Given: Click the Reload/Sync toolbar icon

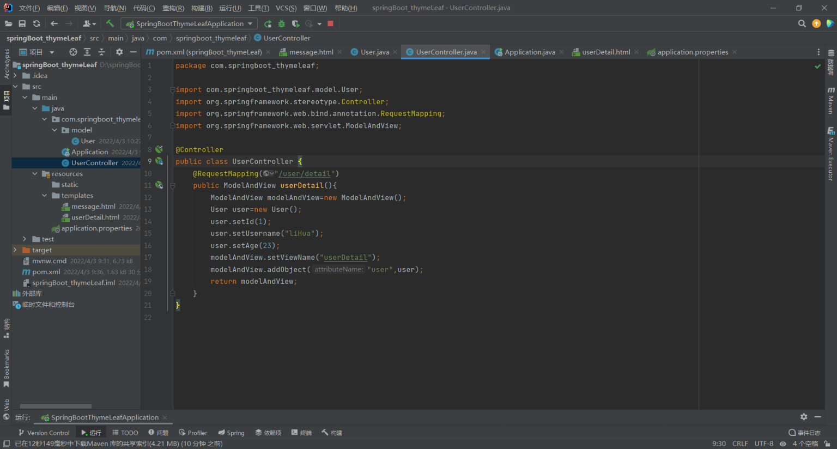Looking at the screenshot, I should pyautogui.click(x=37, y=23).
